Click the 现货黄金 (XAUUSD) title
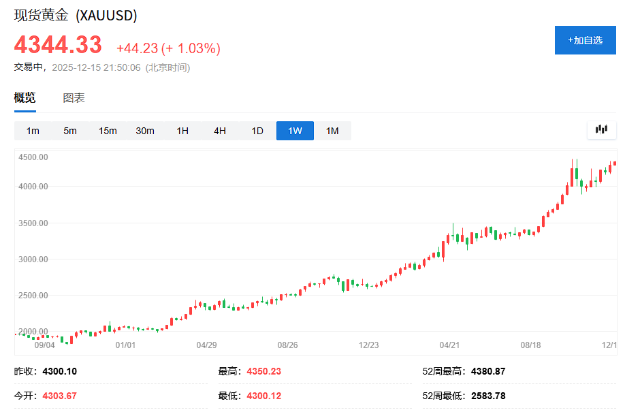Image resolution: width=625 pixels, height=410 pixels. 75,15
